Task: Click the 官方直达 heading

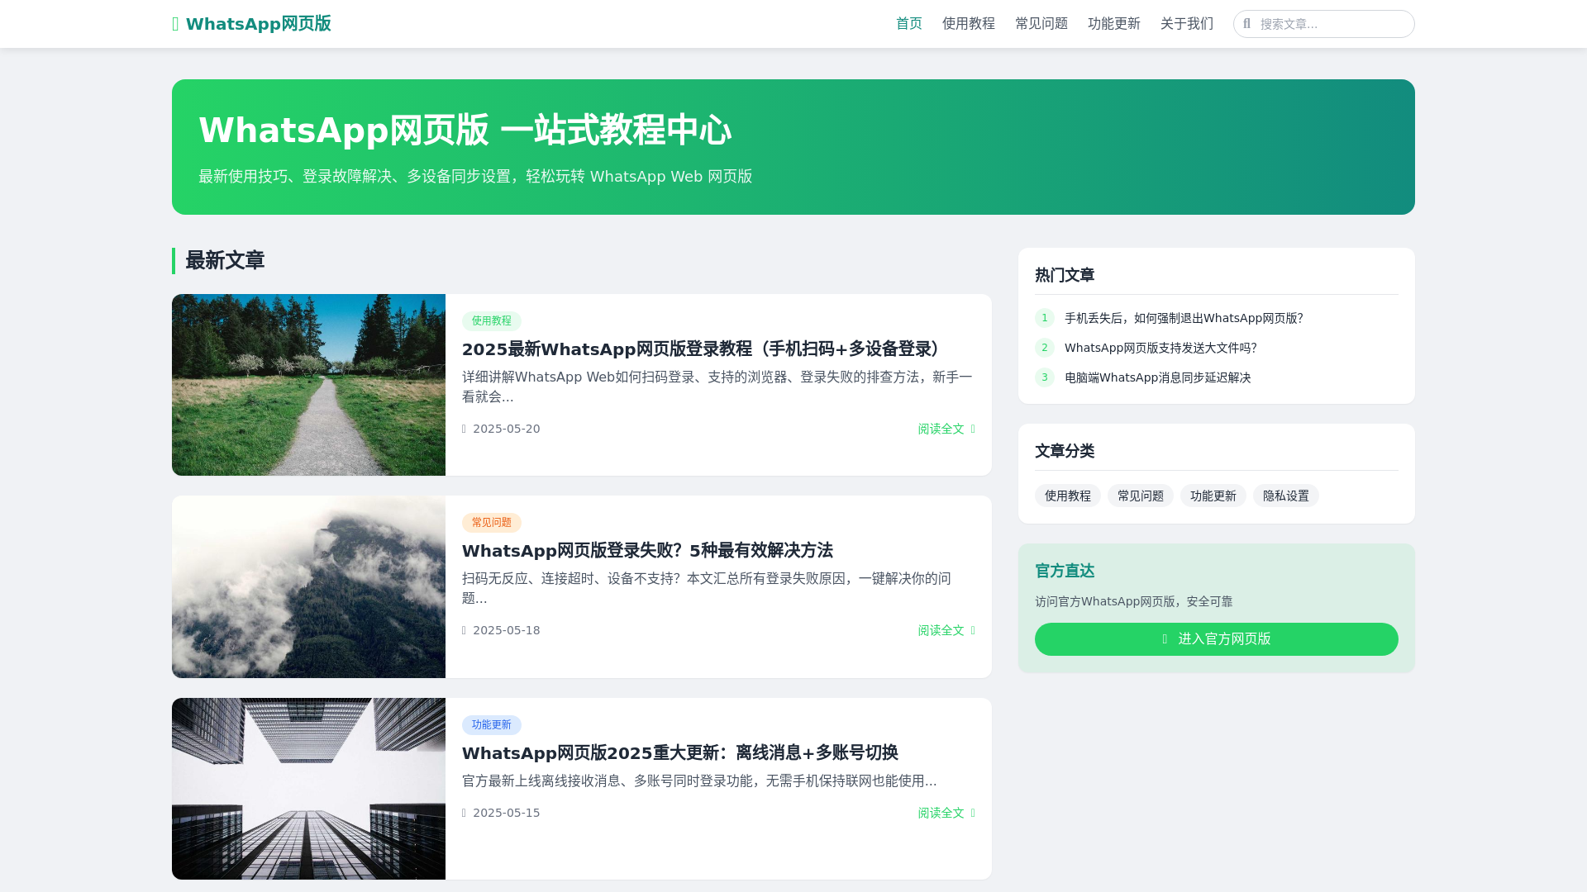Action: coord(1065,571)
